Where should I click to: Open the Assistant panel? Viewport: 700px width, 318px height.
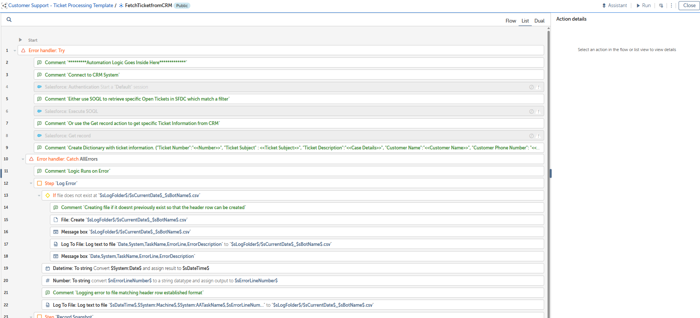coord(614,6)
